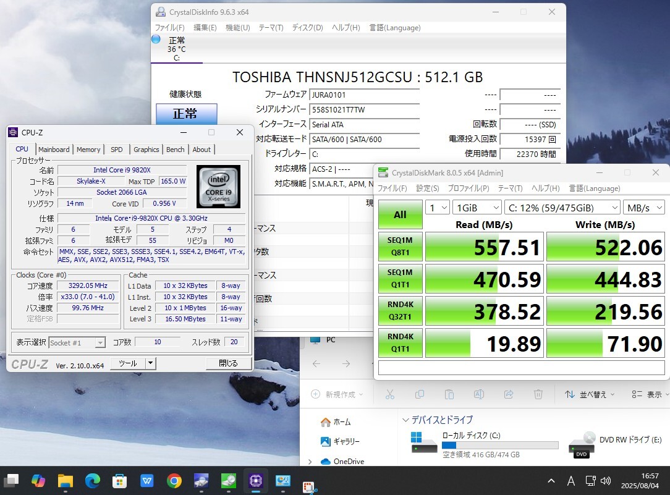The width and height of the screenshot is (670, 495).
Task: Open CrystalDiskMark's プロファイル(P) menu
Action: click(469, 188)
